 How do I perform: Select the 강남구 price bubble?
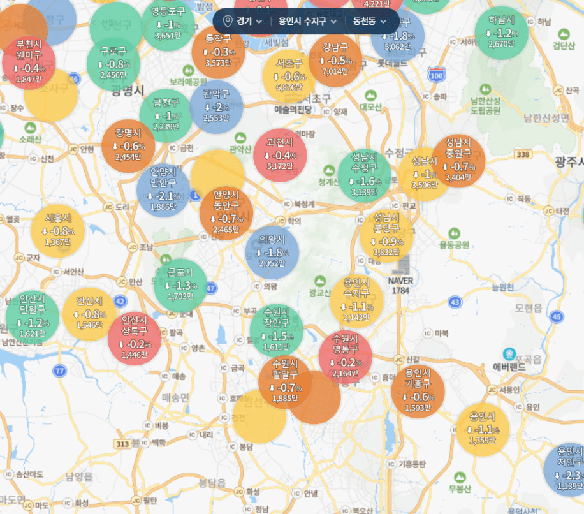click(335, 59)
